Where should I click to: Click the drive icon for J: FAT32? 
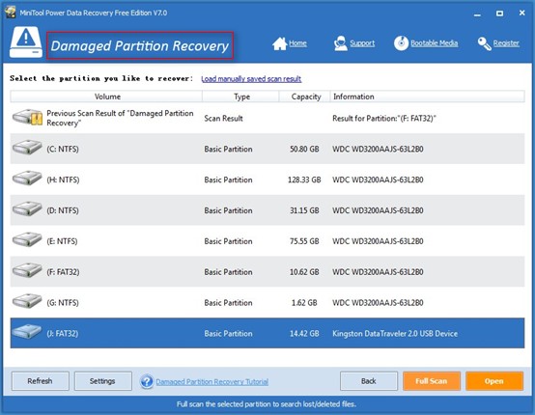(27, 332)
